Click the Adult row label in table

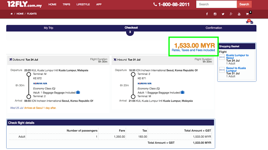point(22,137)
